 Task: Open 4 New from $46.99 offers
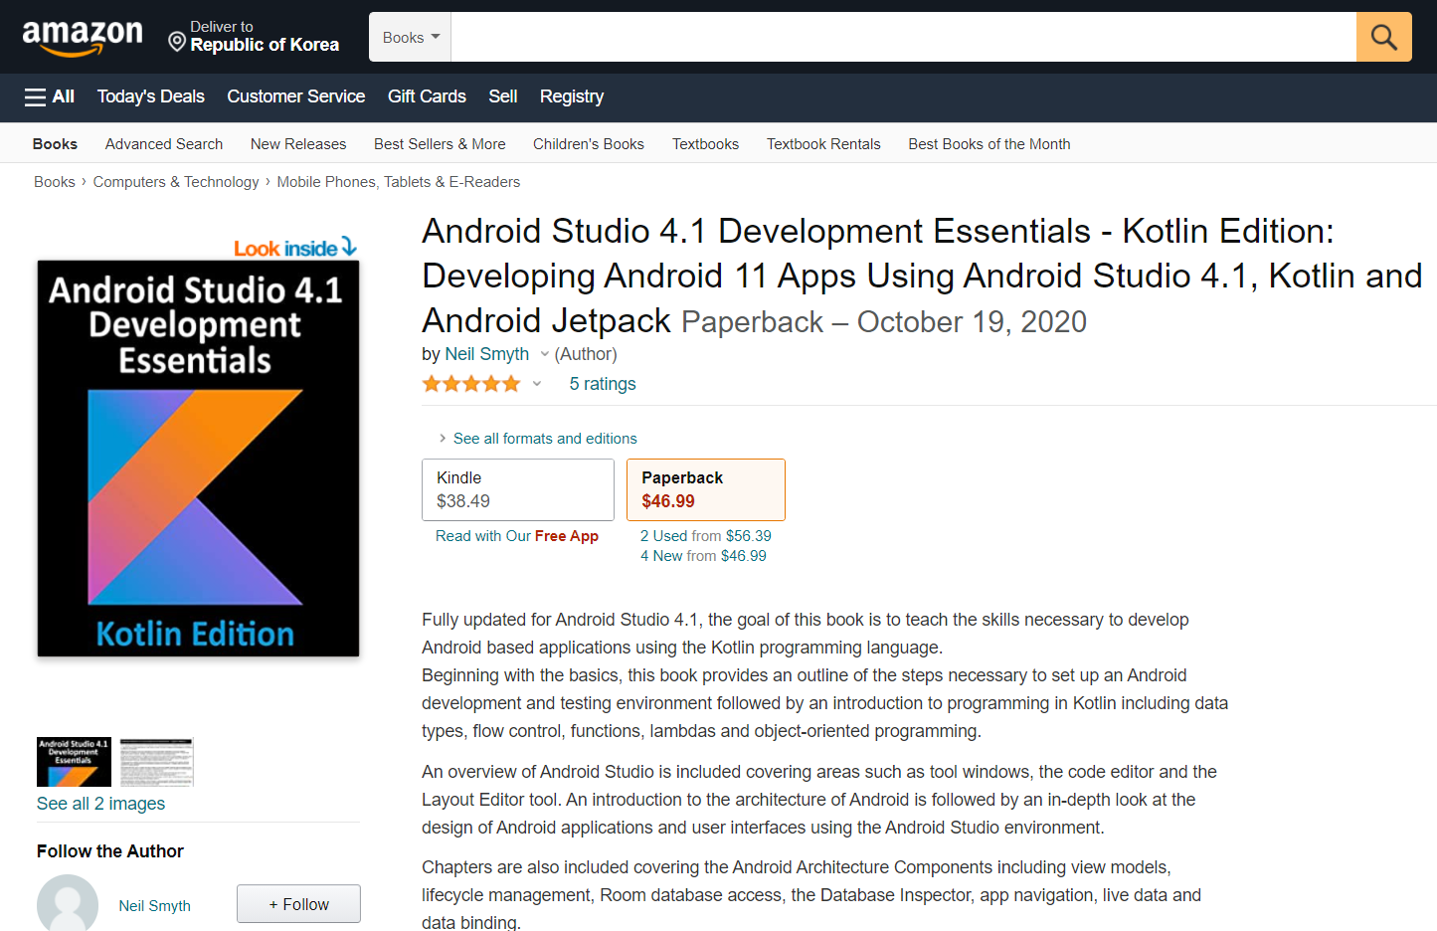point(703,556)
